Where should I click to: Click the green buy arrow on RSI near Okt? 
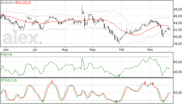coord(119,76)
